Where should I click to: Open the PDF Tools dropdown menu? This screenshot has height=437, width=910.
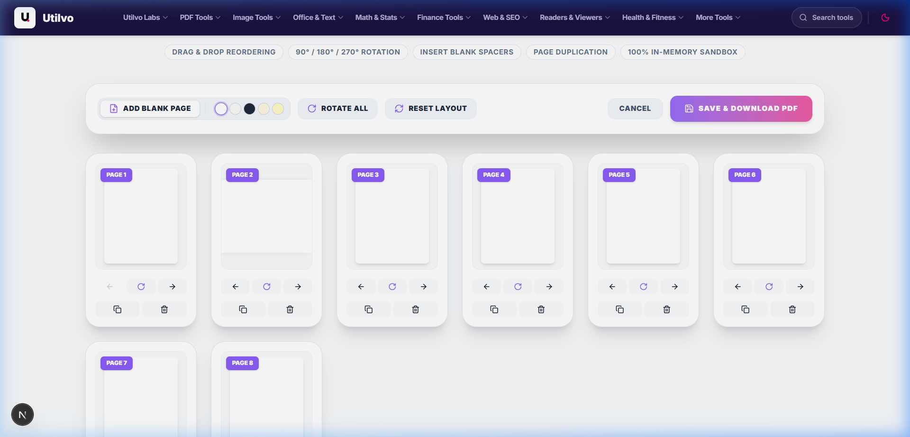(200, 18)
